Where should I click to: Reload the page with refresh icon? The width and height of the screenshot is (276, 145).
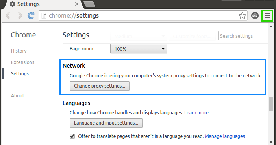[31, 16]
